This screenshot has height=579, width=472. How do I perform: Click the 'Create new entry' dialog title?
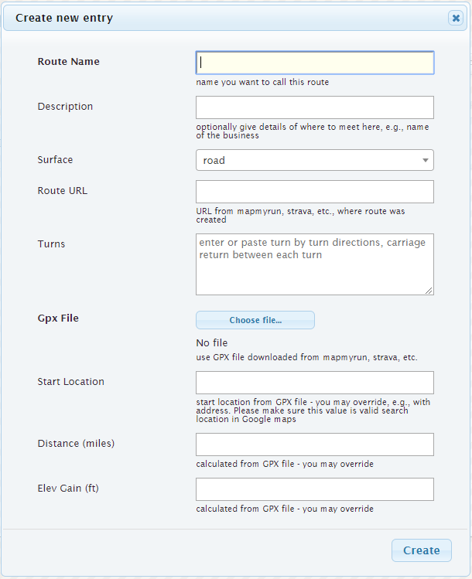[x=64, y=18]
